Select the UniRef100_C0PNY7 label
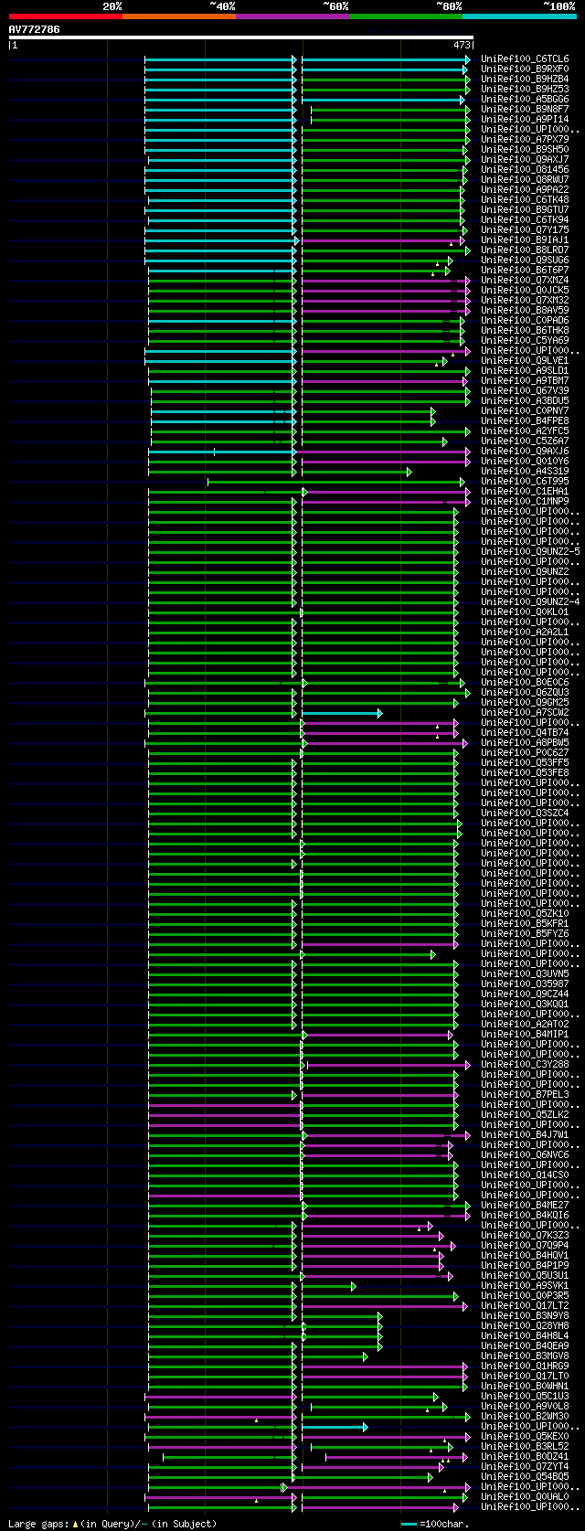This screenshot has width=585, height=1531. click(x=525, y=411)
